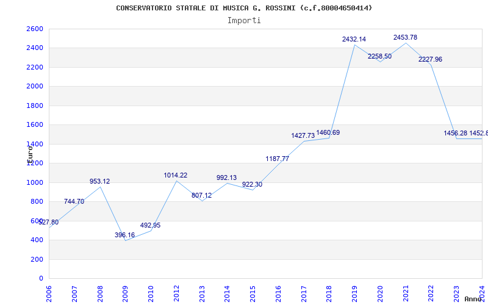Select the 2453.78 data label for 2021
Viewport: 488px width, 305px height.
click(405, 37)
